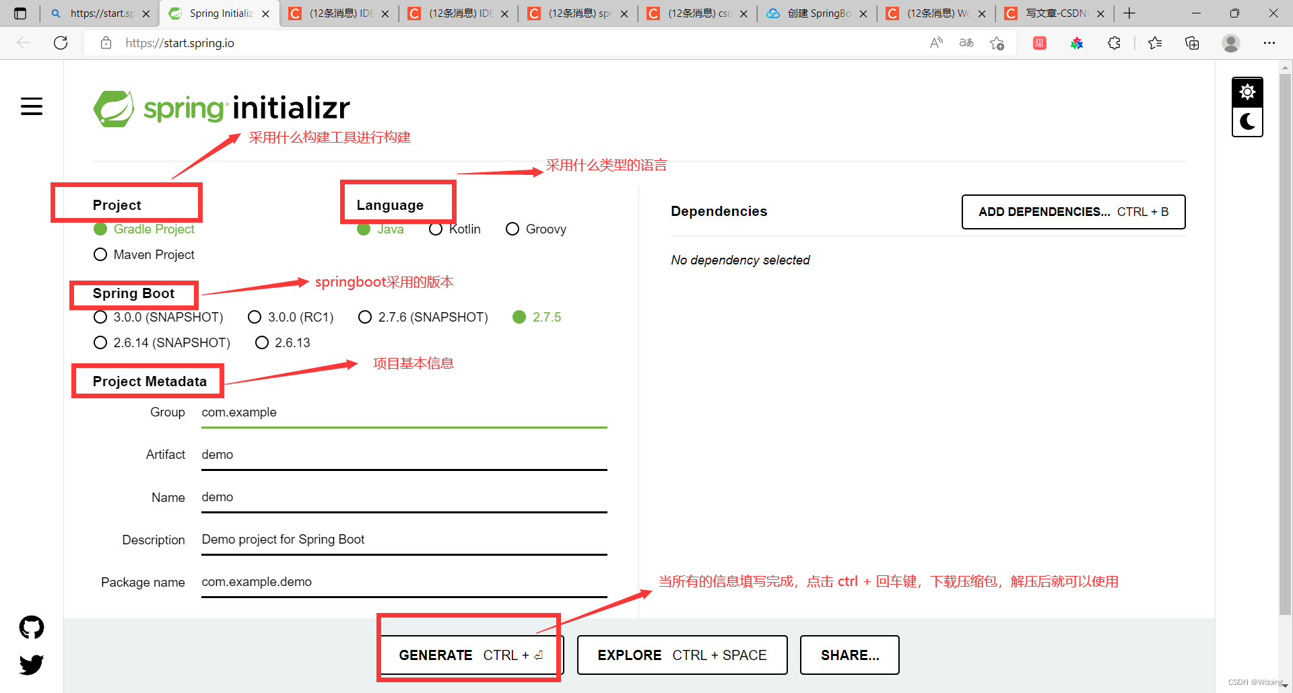The image size is (1293, 693).
Task: Close the 写文章-CSDN tab
Action: click(x=1100, y=13)
